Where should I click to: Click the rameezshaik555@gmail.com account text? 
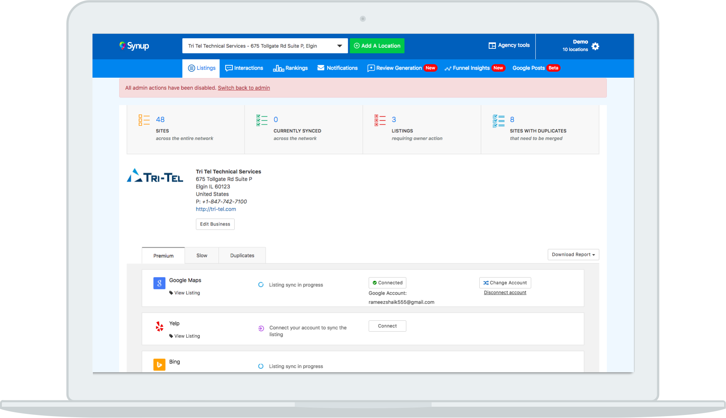click(x=401, y=302)
